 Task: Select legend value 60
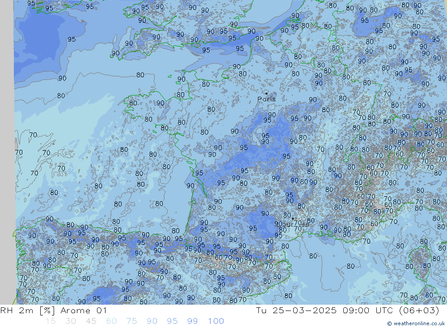(x=111, y=321)
